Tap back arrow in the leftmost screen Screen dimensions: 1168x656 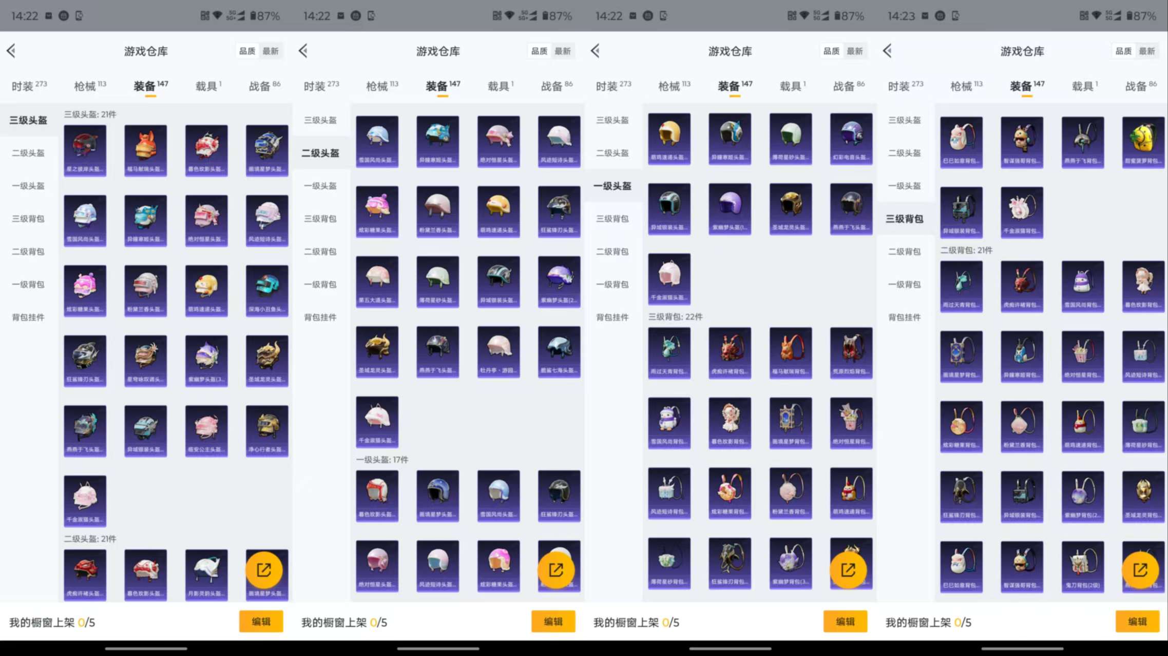coord(11,51)
